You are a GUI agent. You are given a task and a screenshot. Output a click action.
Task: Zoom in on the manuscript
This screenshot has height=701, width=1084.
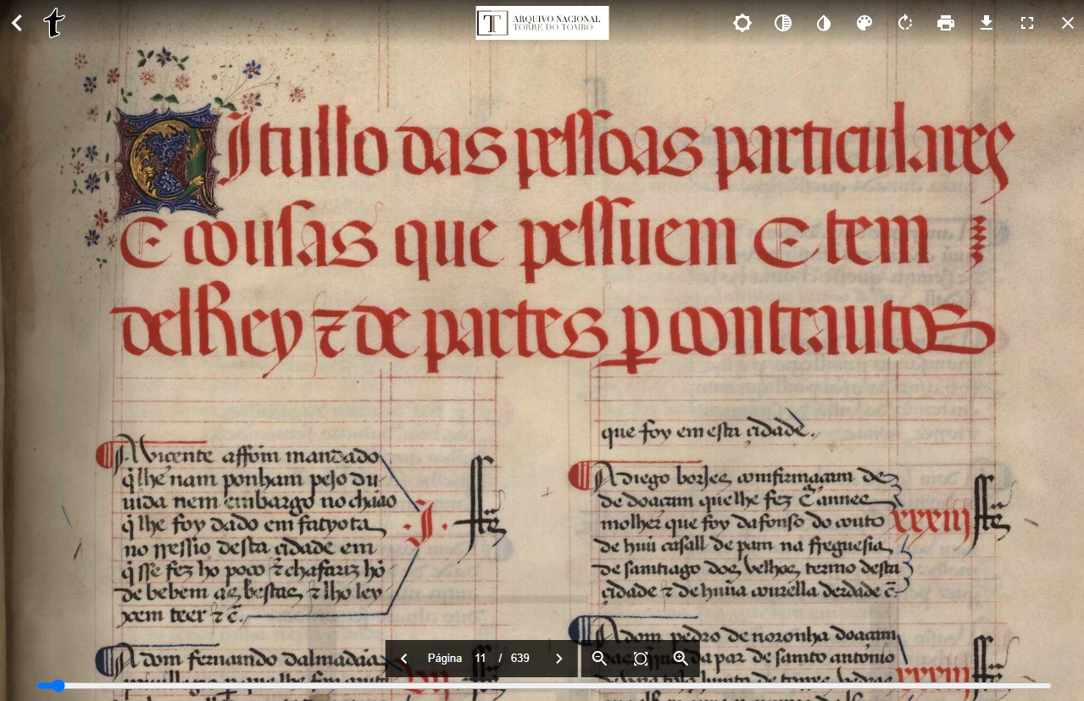tap(681, 659)
